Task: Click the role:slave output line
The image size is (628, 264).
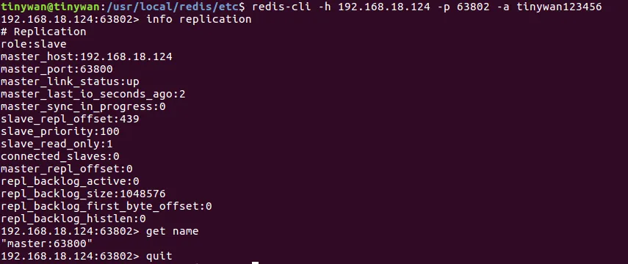Action: 34,44
